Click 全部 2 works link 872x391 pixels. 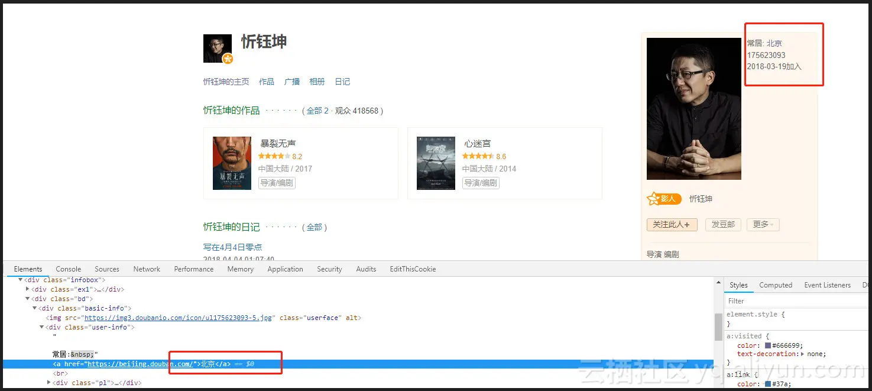point(317,111)
